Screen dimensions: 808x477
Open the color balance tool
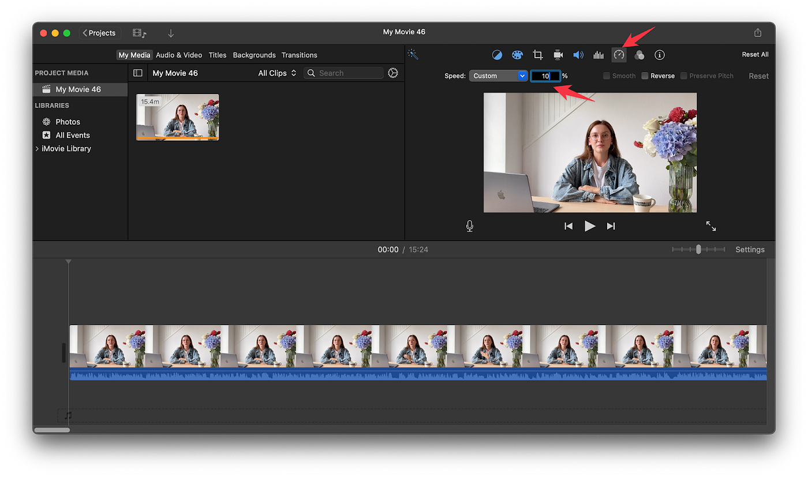pos(497,55)
